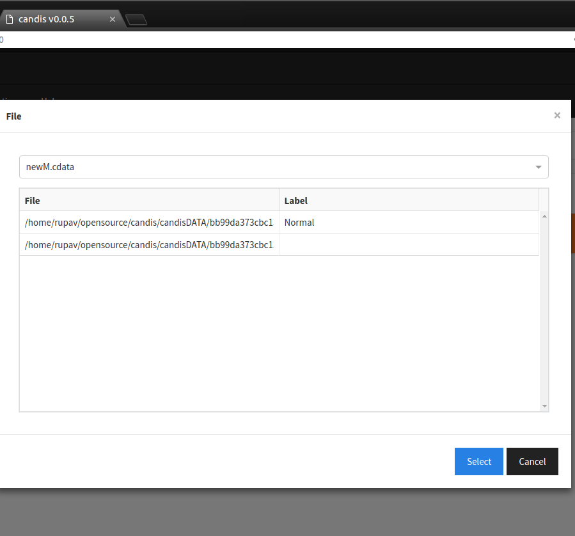The width and height of the screenshot is (575, 536).
Task: Open the newM.cdata file dropdown
Action: (x=283, y=167)
